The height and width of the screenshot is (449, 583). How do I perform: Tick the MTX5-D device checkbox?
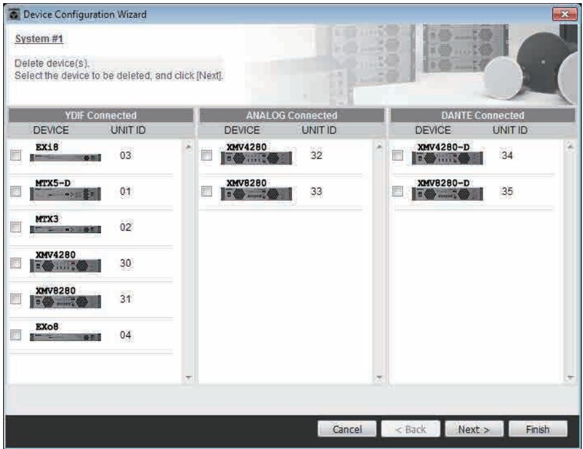tap(16, 191)
